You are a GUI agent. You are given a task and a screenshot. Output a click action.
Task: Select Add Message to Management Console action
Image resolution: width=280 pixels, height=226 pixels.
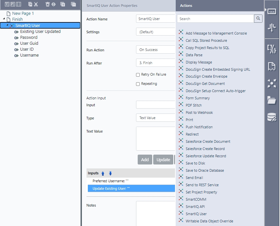click(216, 33)
